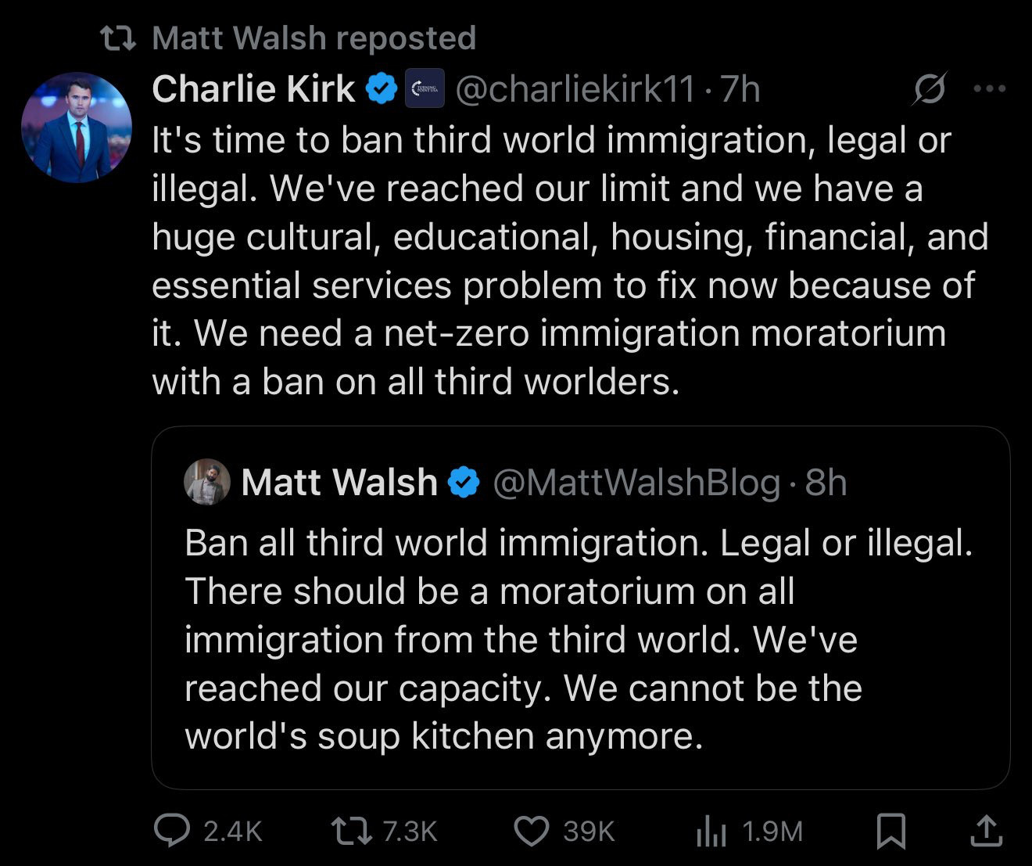Click the repost arrows next to 'Matt Walsh reposted'

[116, 36]
